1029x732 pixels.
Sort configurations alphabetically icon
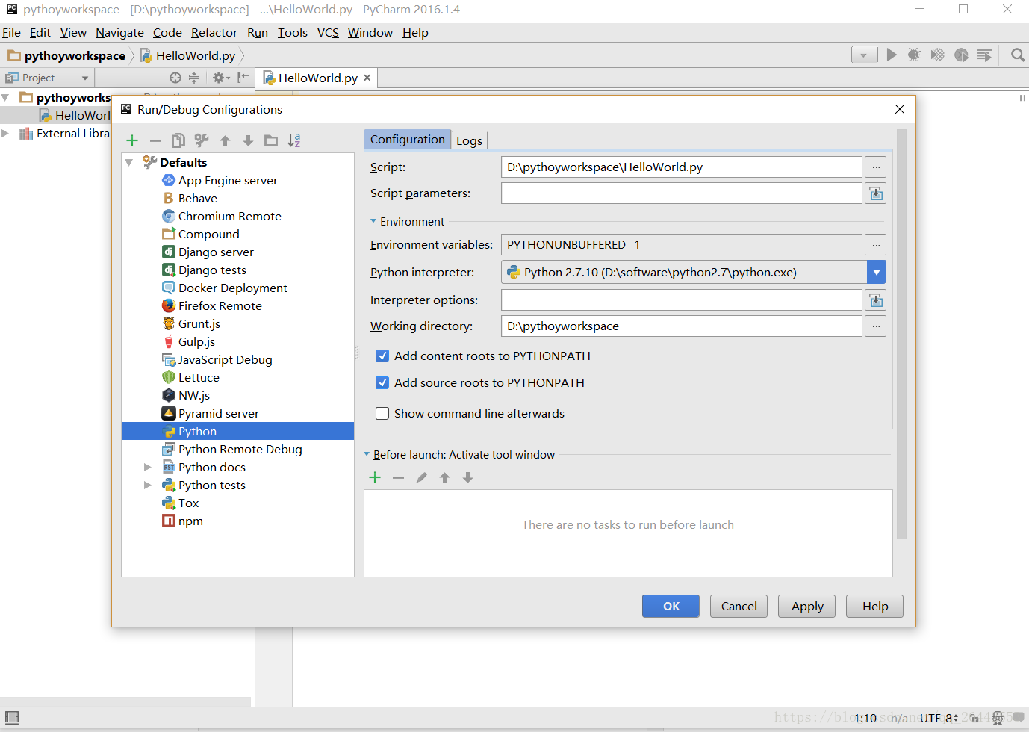tap(294, 140)
